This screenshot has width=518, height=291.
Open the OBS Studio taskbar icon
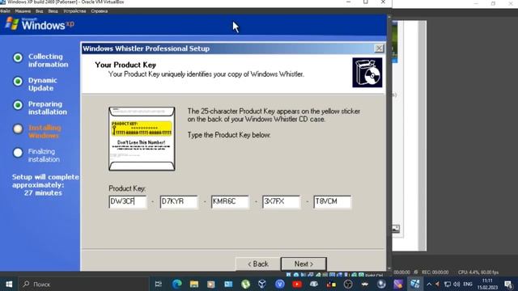click(x=348, y=284)
